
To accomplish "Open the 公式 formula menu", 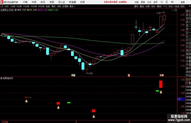I will pyautogui.click(x=149, y=2).
